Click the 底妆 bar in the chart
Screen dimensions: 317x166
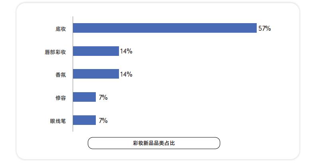click(164, 28)
